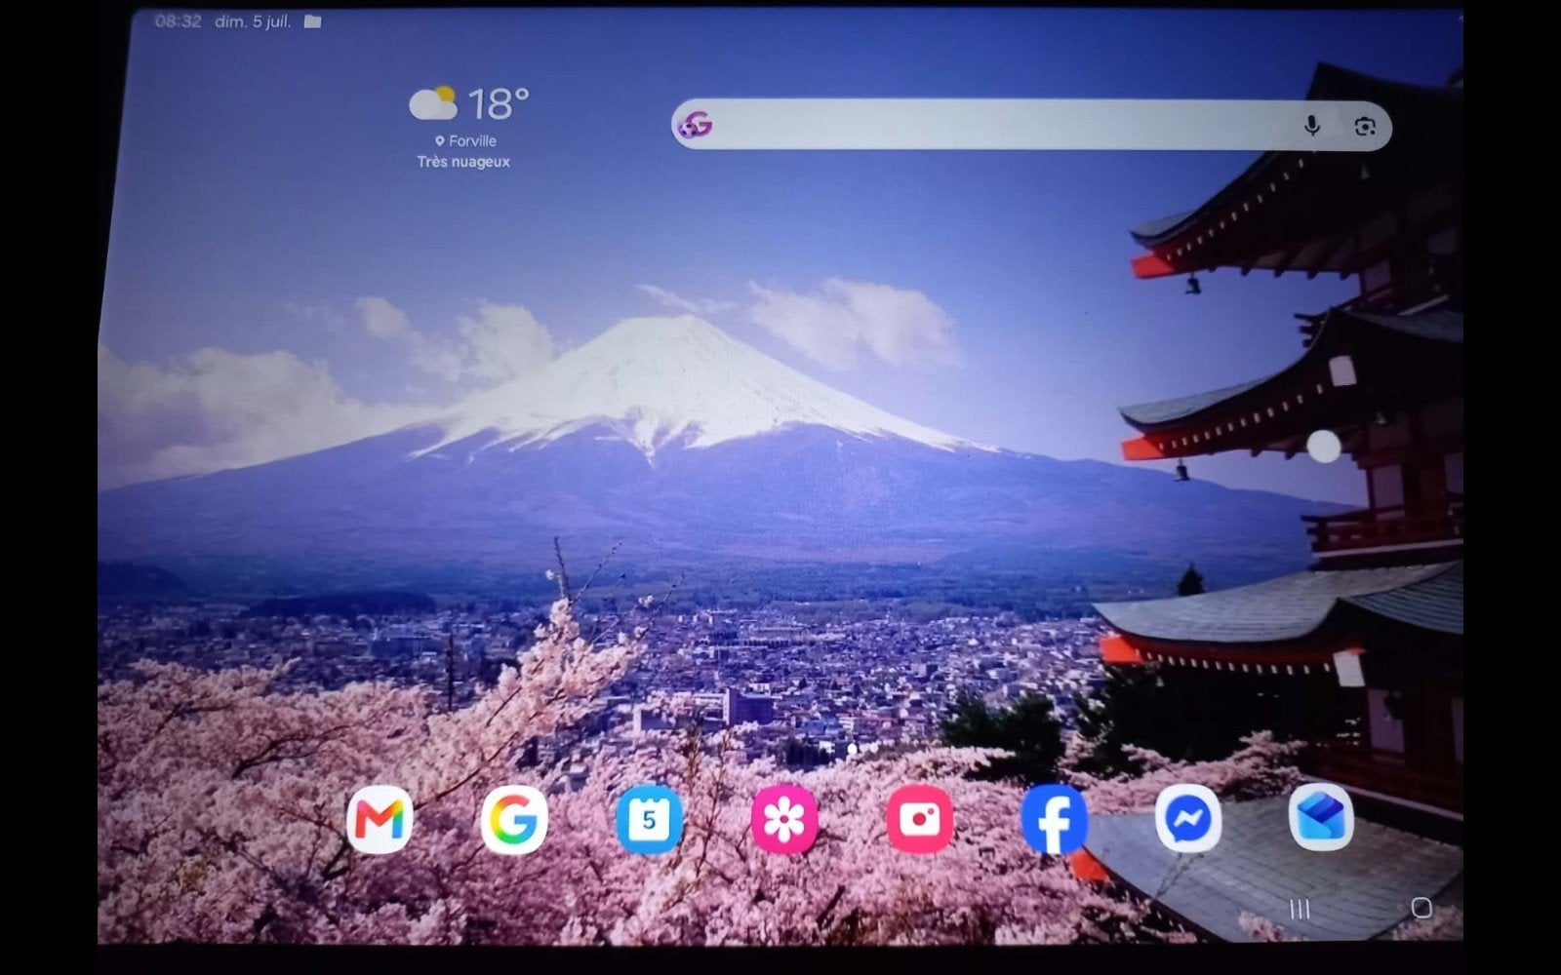
Task: Tap the floating white assistant circle
Action: (x=1324, y=447)
